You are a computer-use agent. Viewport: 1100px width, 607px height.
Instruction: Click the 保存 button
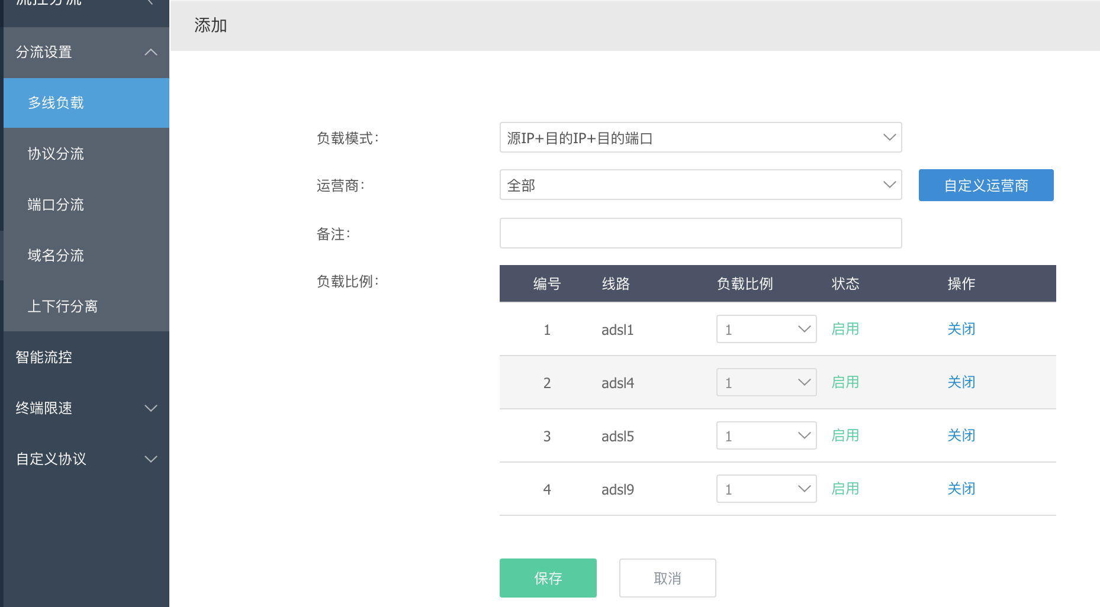tap(548, 578)
